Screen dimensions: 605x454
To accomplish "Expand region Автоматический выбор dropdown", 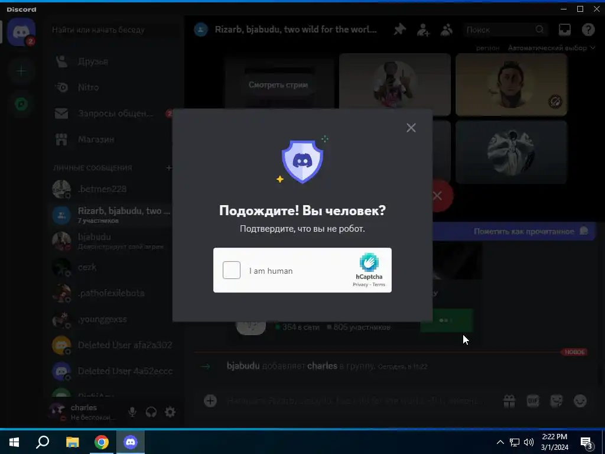I will pyautogui.click(x=552, y=48).
